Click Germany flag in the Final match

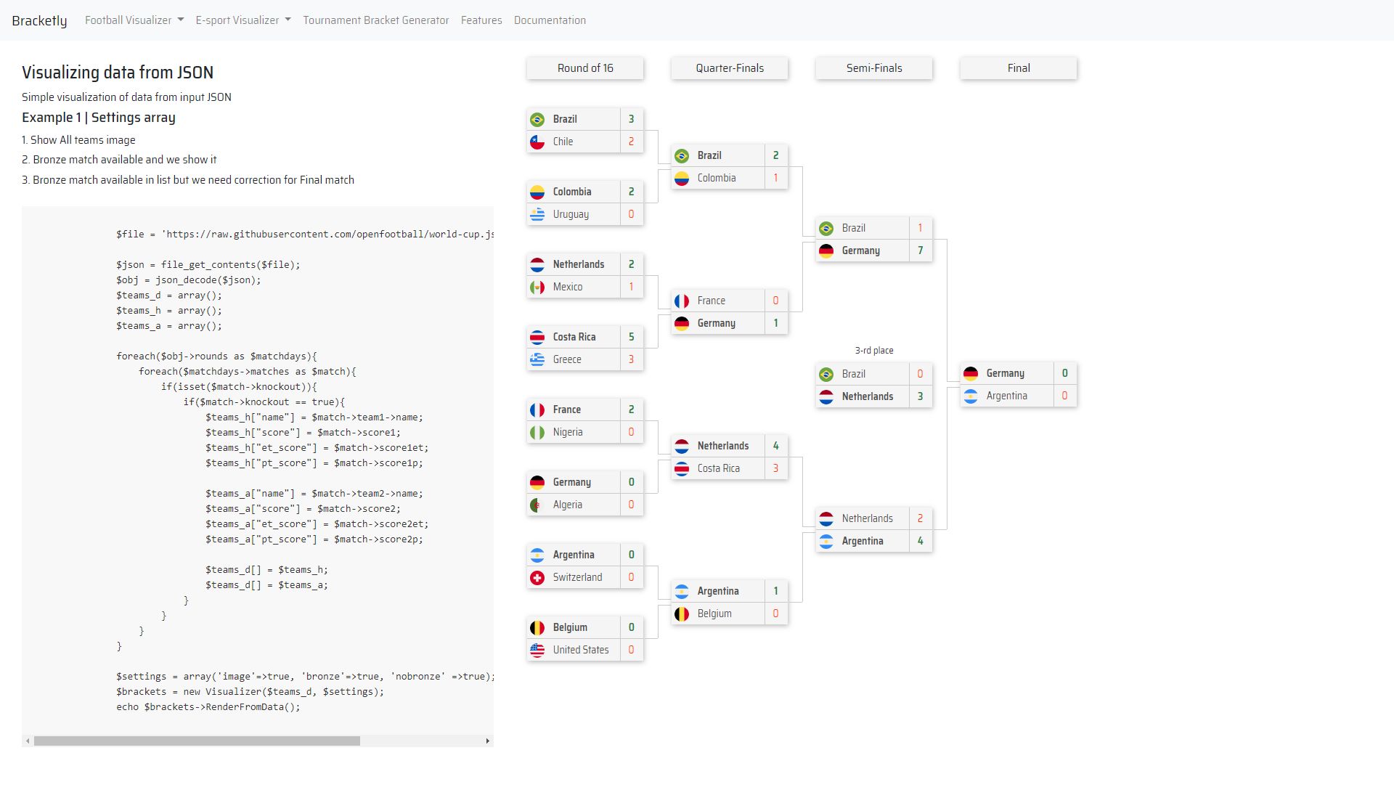[971, 374]
